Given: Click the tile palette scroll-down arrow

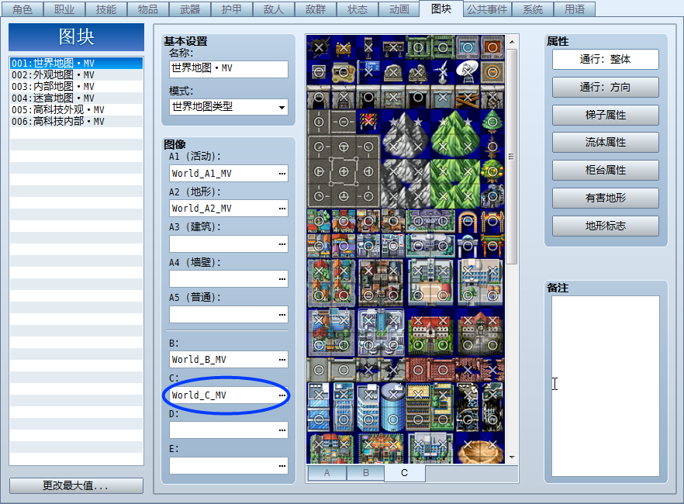Looking at the screenshot, I should coord(512,457).
